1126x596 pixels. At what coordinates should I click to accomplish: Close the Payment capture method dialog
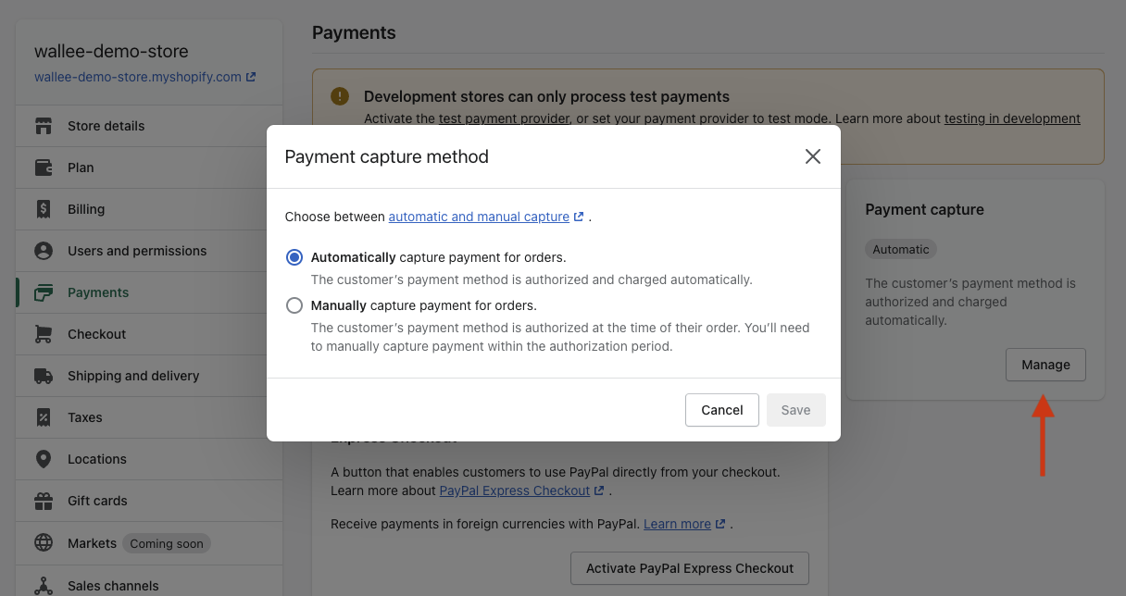[812, 156]
